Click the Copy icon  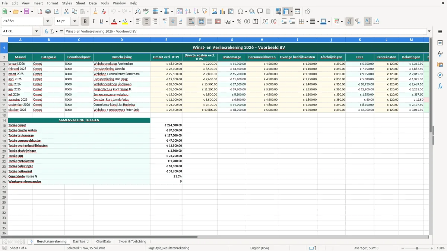pyautogui.click(x=74, y=12)
